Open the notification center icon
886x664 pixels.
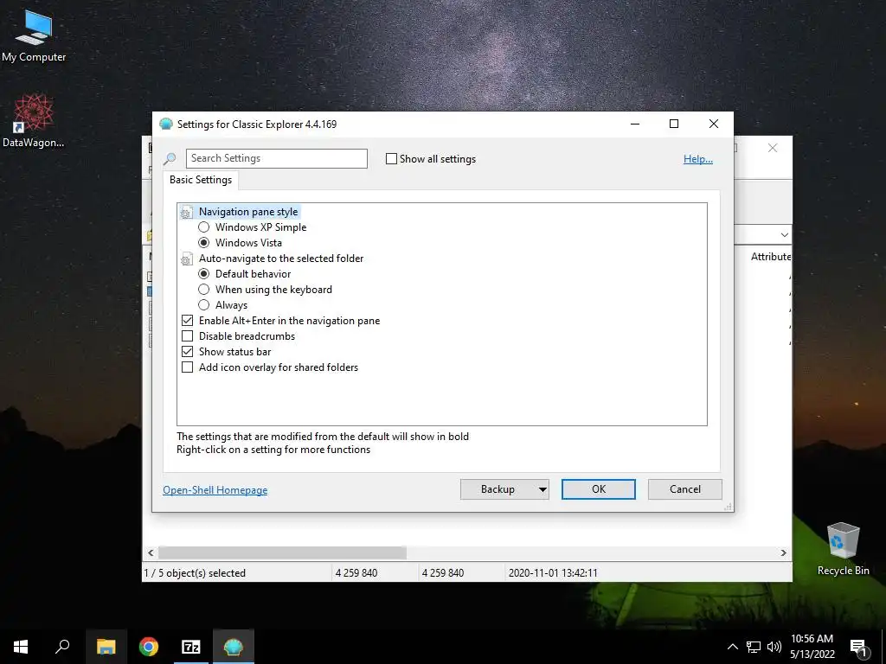(859, 647)
